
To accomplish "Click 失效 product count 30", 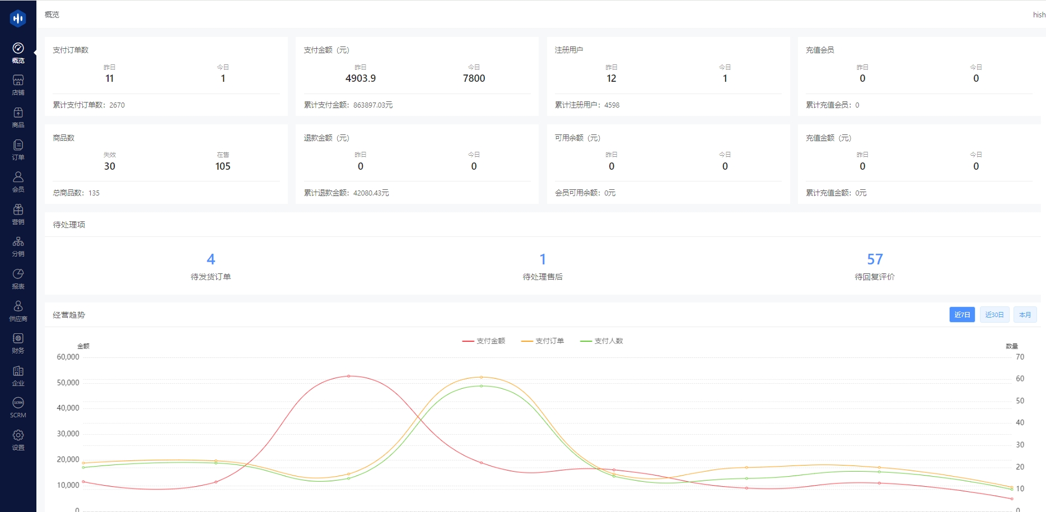I will (110, 166).
